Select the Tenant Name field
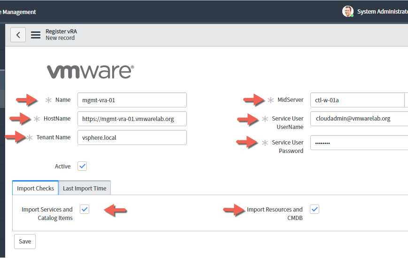The height and width of the screenshot is (258, 408). [132, 137]
